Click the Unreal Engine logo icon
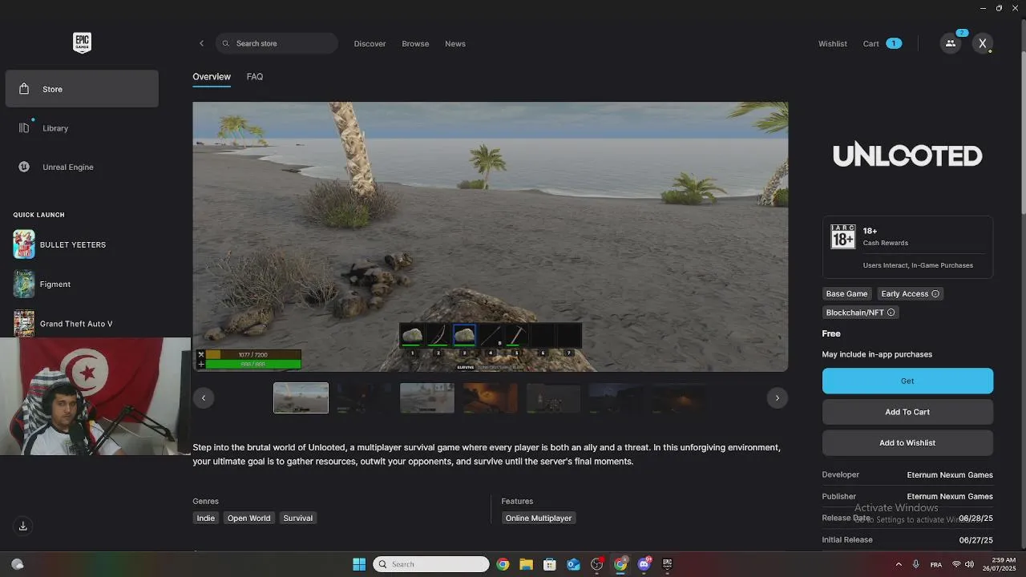The width and height of the screenshot is (1026, 577). [24, 167]
